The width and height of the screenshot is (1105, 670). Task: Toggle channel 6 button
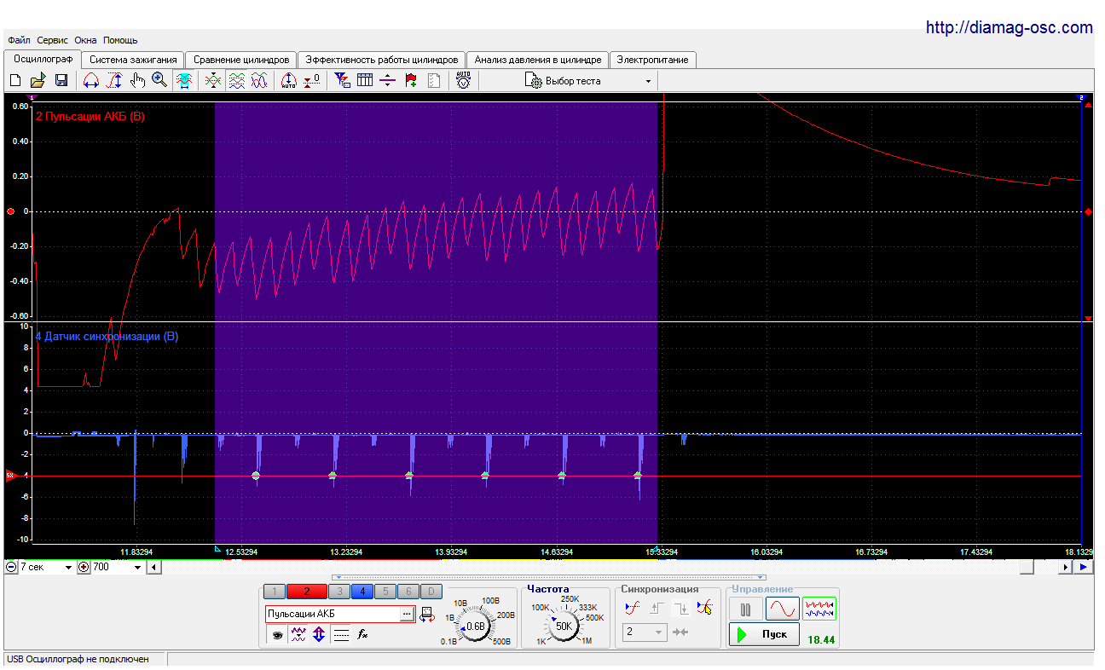408,592
